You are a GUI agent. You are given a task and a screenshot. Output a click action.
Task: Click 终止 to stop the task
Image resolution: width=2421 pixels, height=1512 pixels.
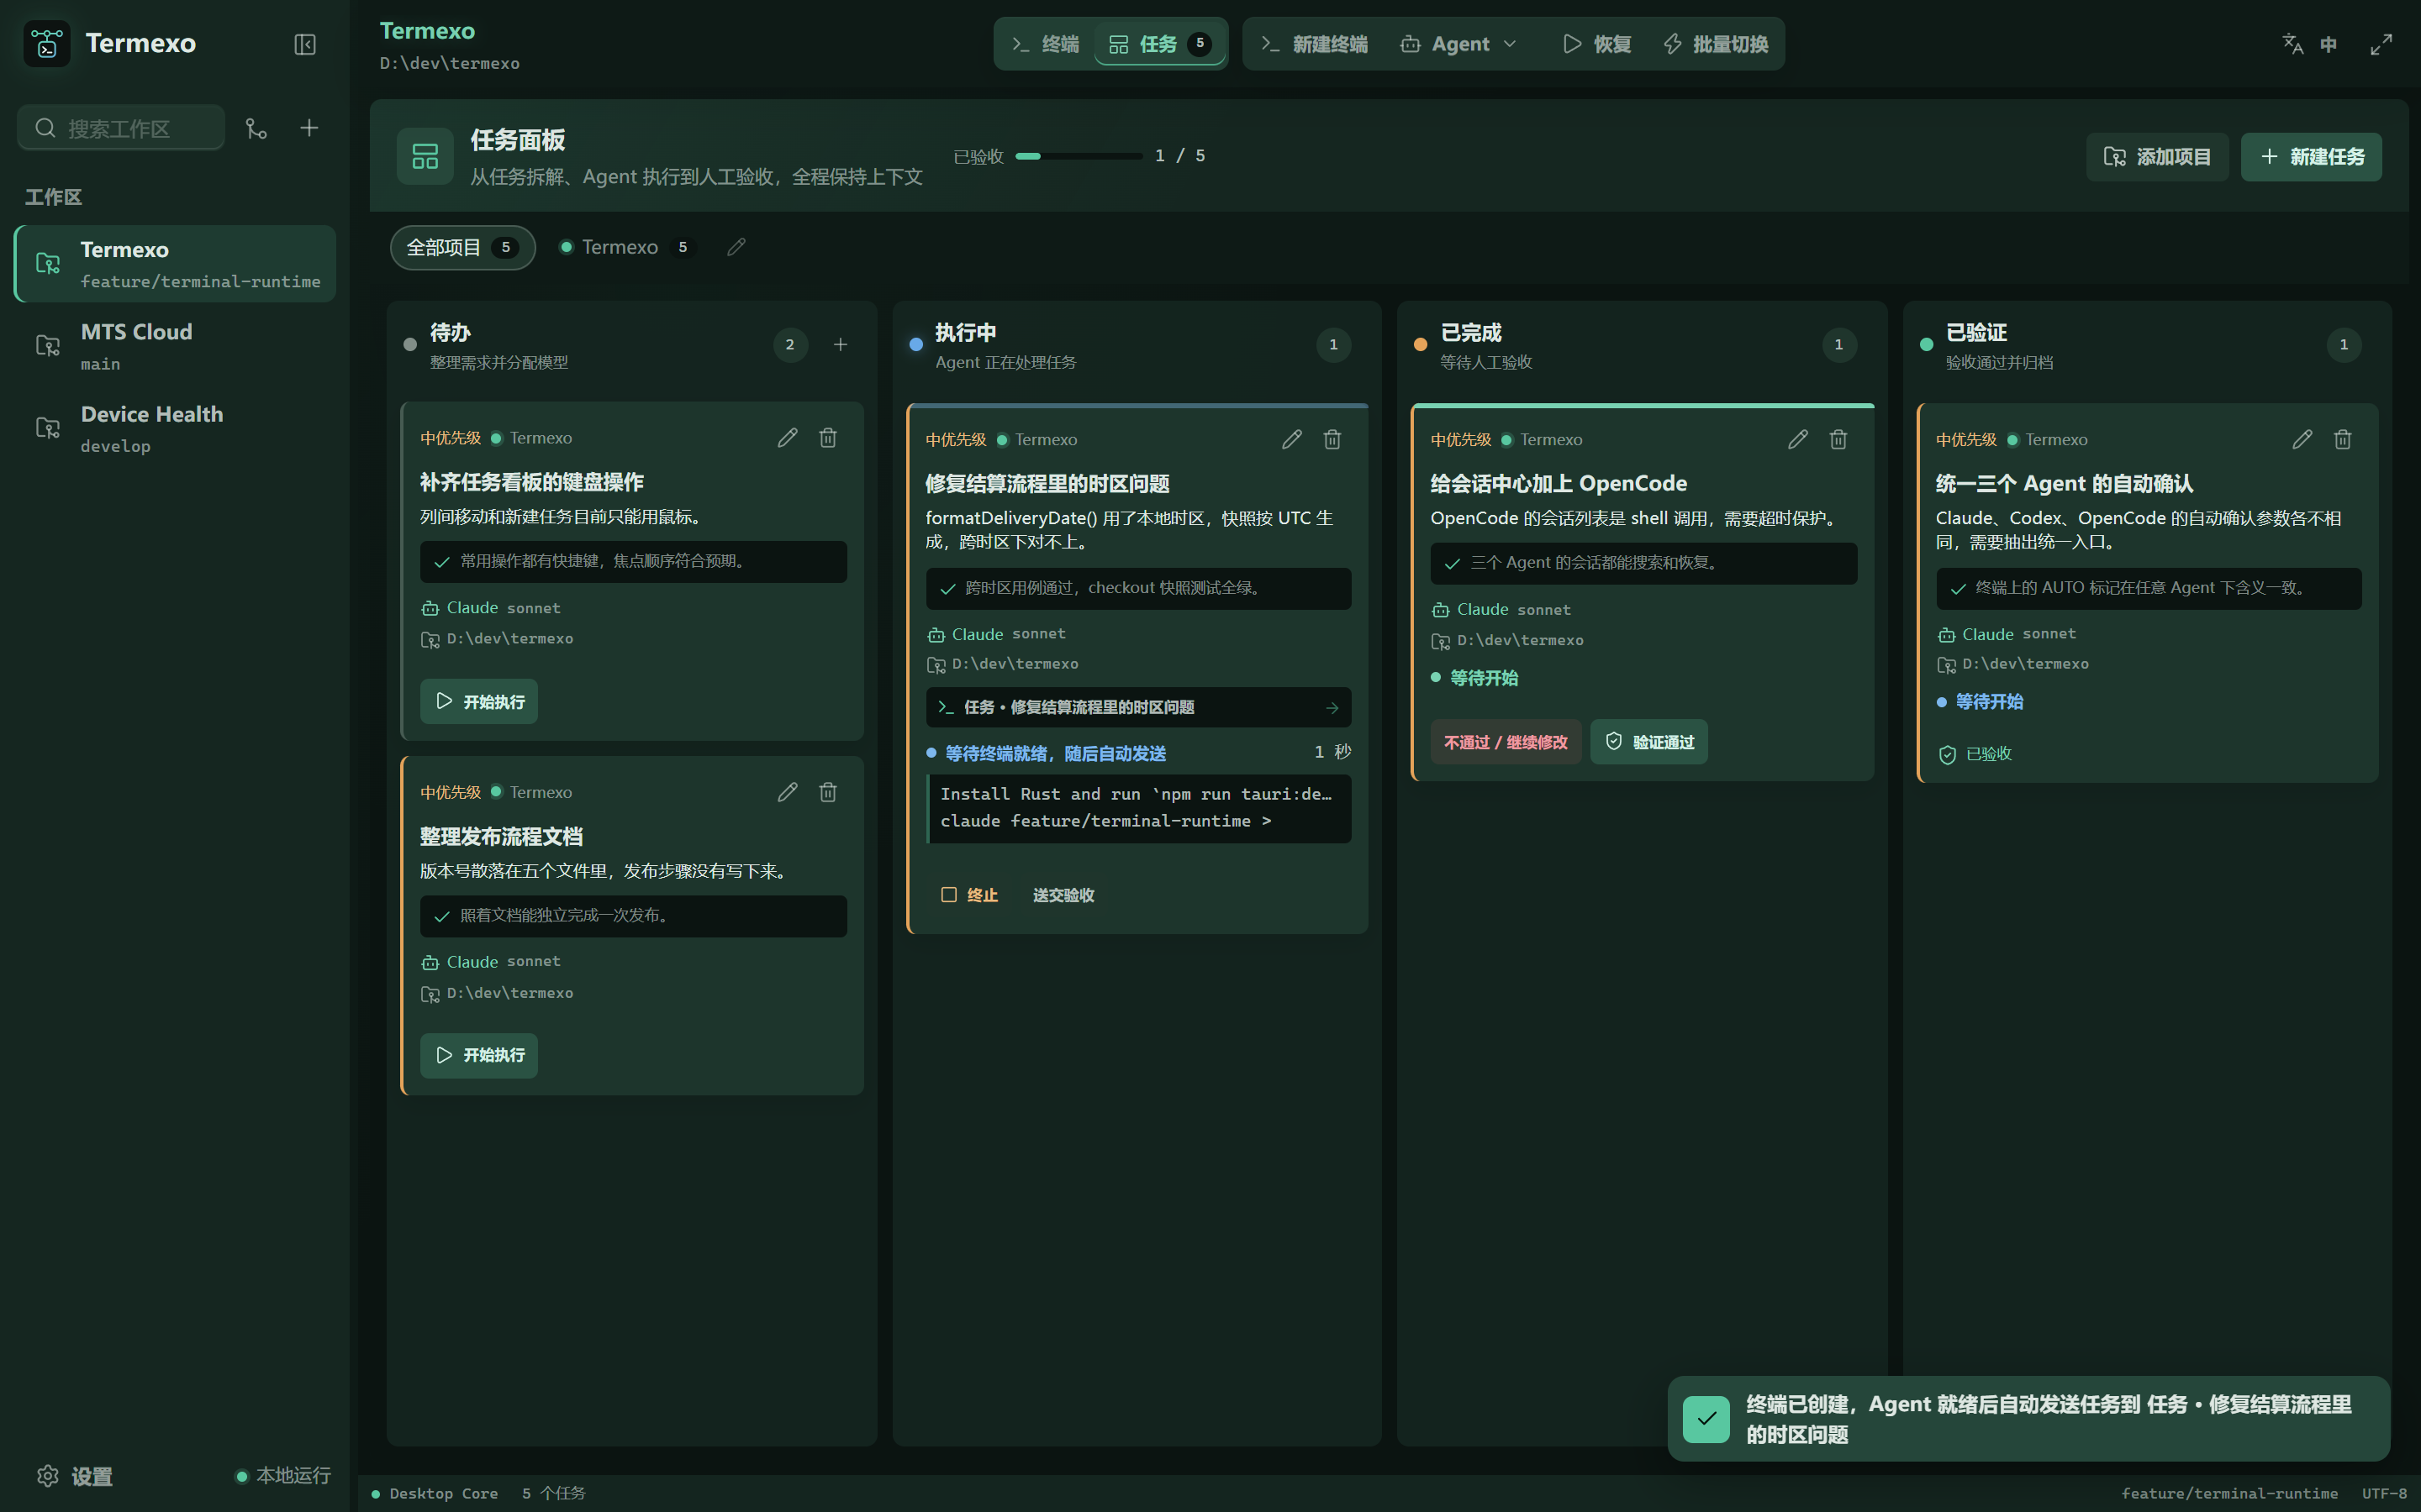pos(969,895)
